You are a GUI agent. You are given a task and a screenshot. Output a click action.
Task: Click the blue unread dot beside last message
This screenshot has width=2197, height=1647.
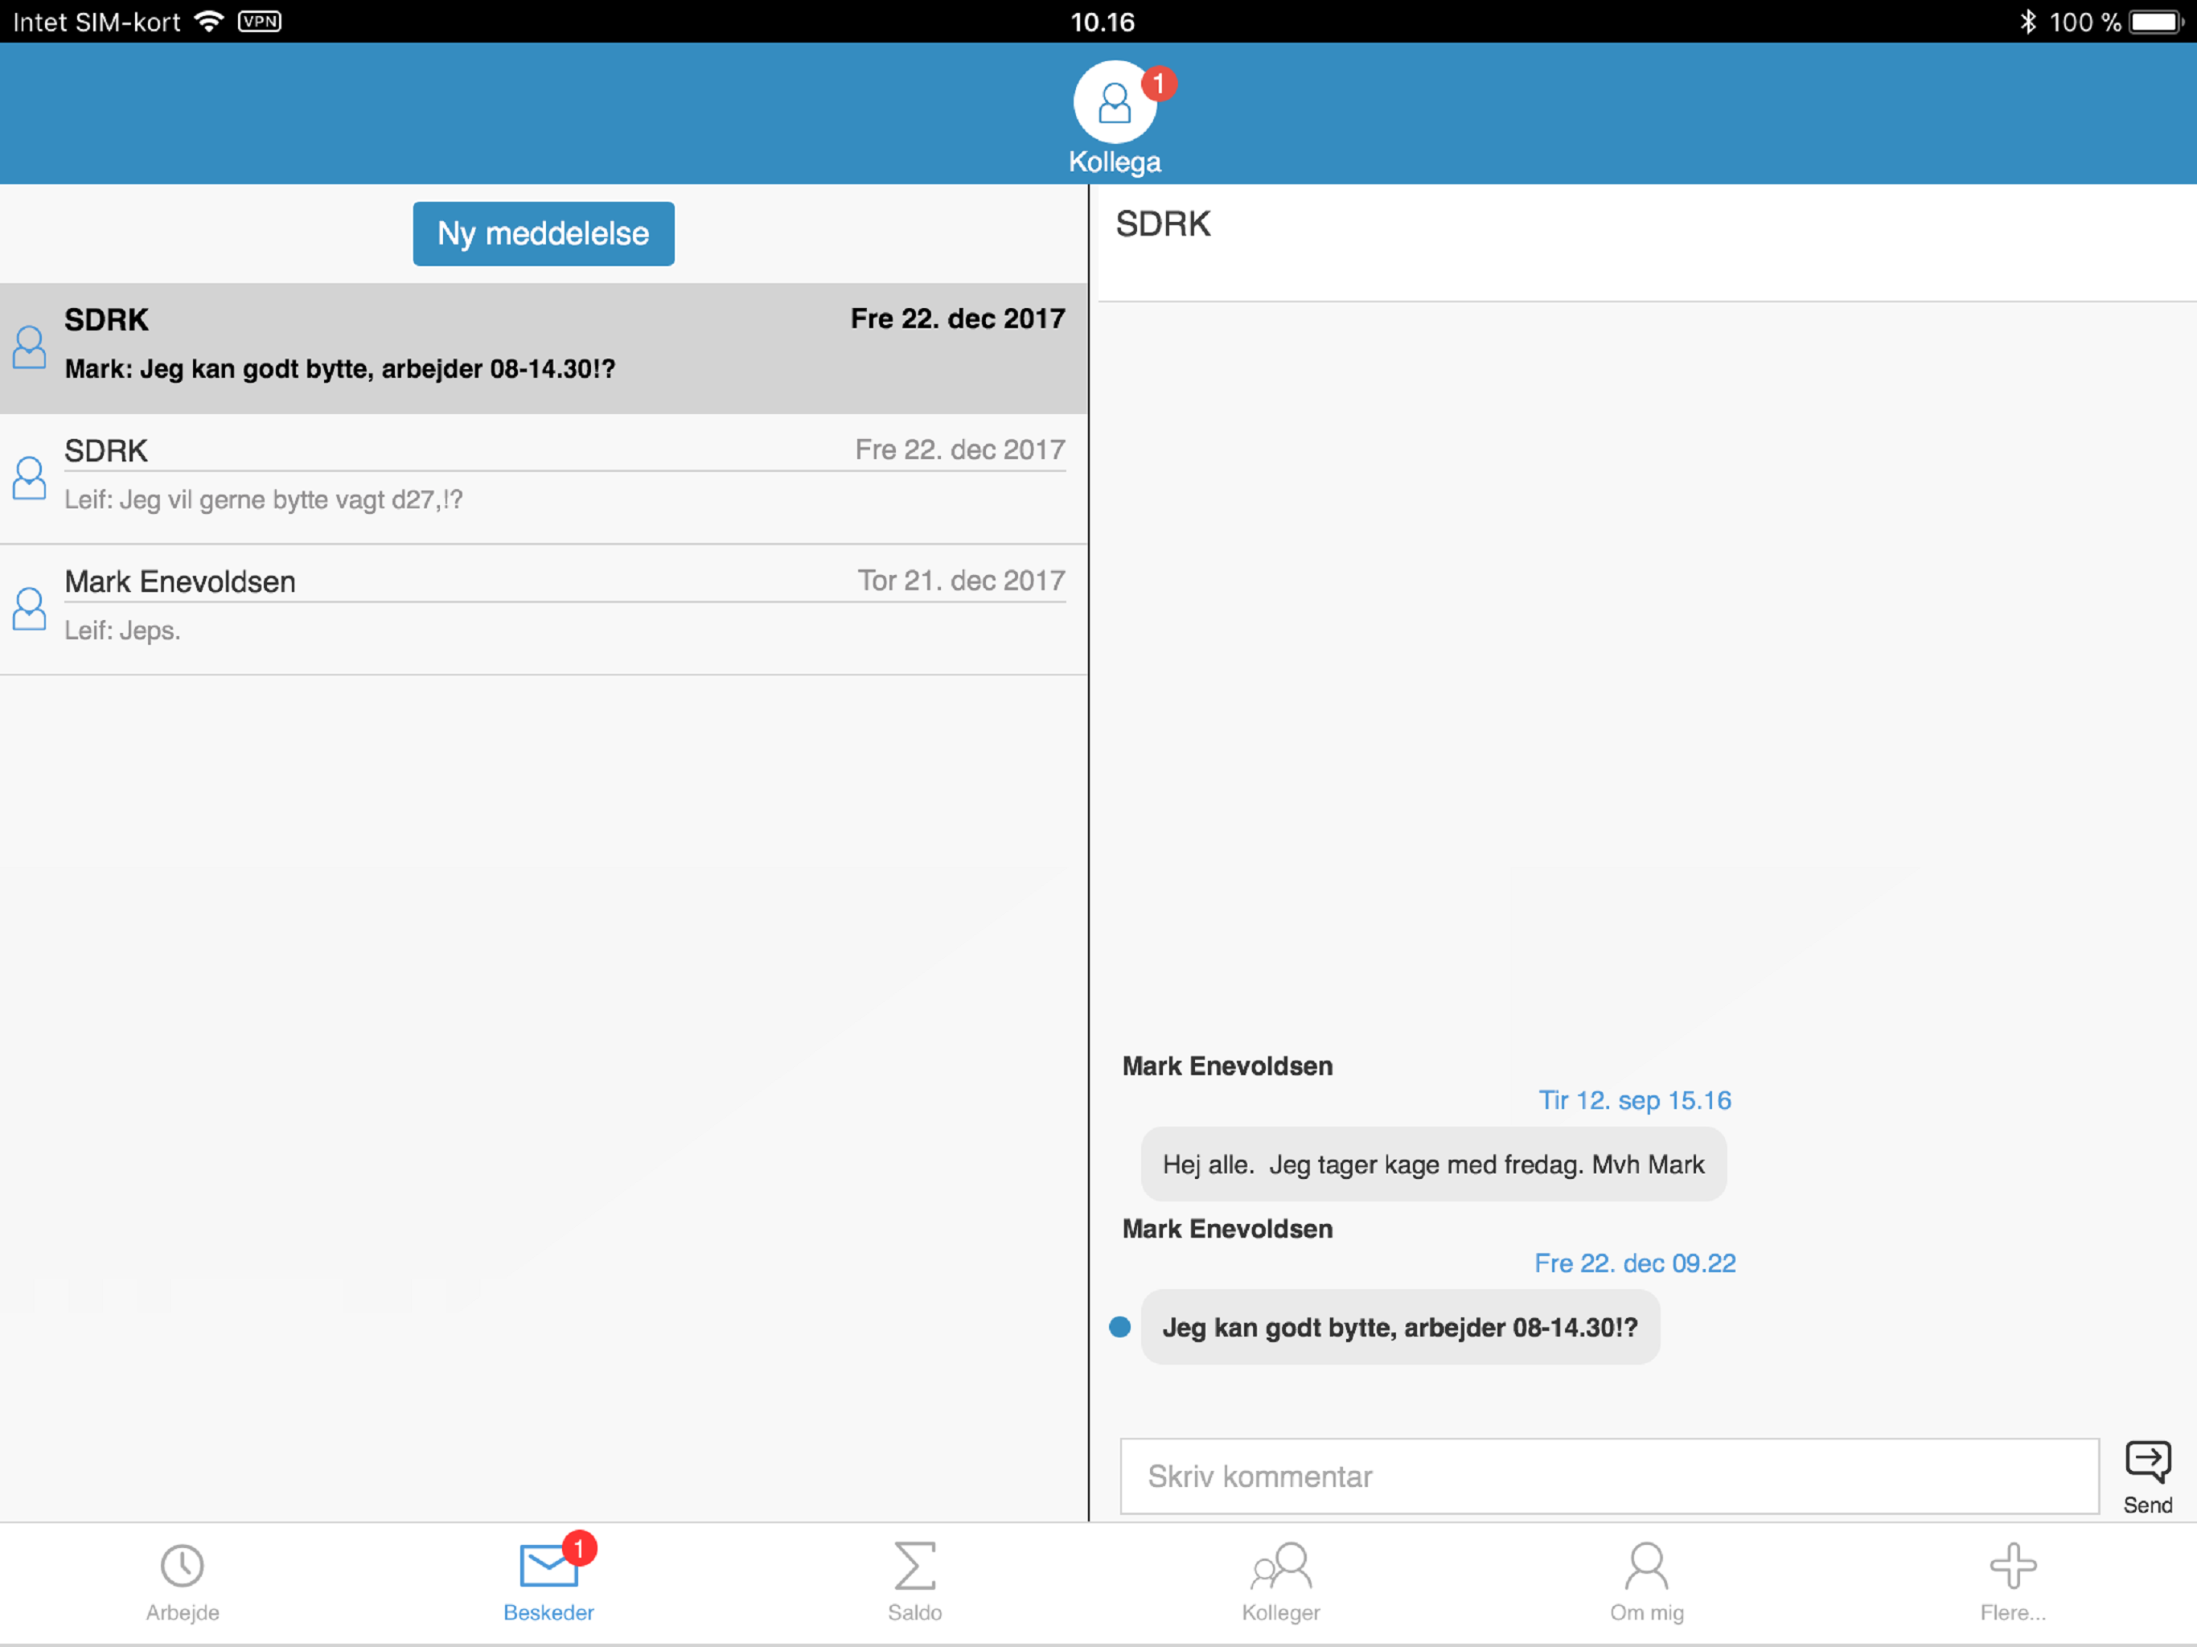(1119, 1327)
